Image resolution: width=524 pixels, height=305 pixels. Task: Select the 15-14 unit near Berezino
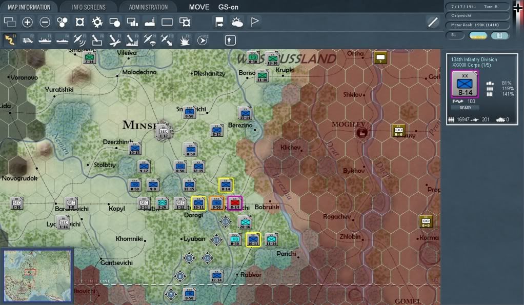click(245, 114)
